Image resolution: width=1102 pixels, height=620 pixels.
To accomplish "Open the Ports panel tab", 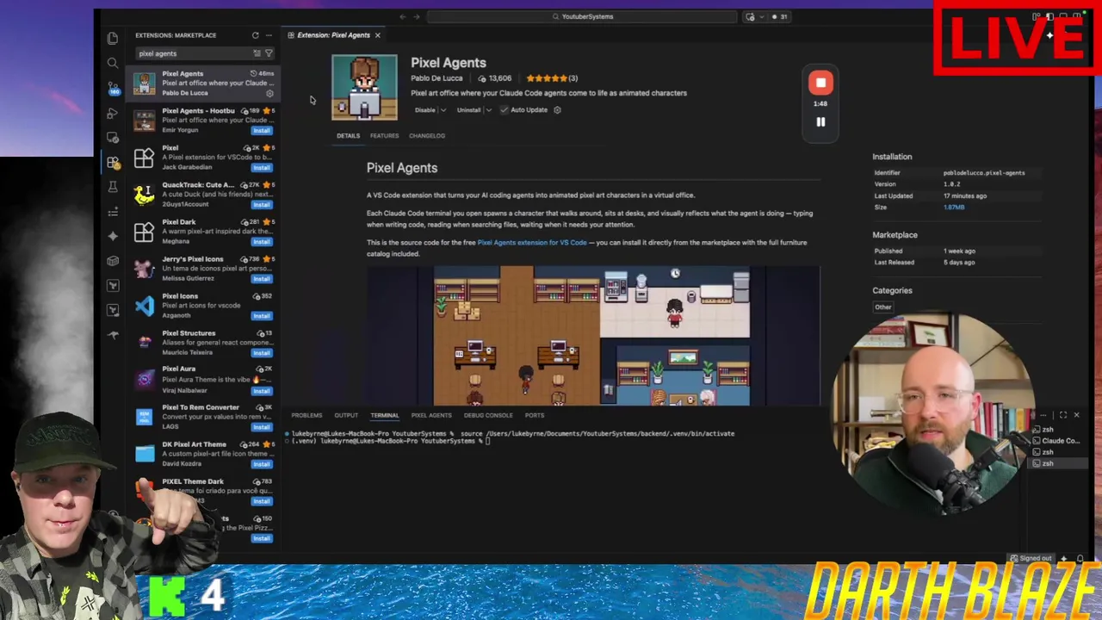I will (534, 415).
